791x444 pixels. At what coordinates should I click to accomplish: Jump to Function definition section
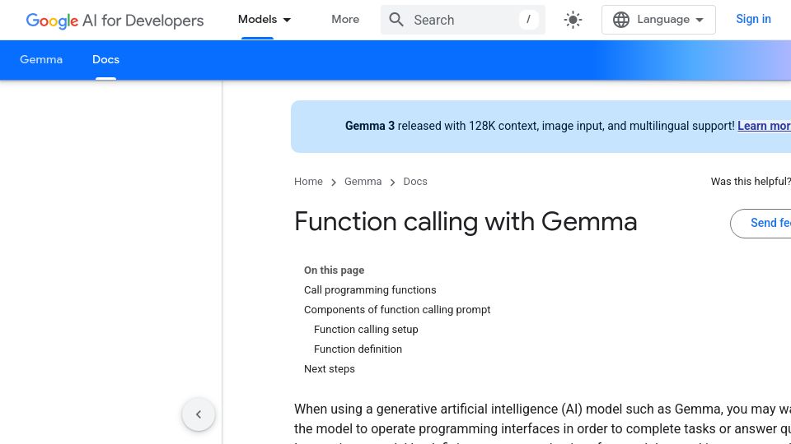(x=358, y=349)
